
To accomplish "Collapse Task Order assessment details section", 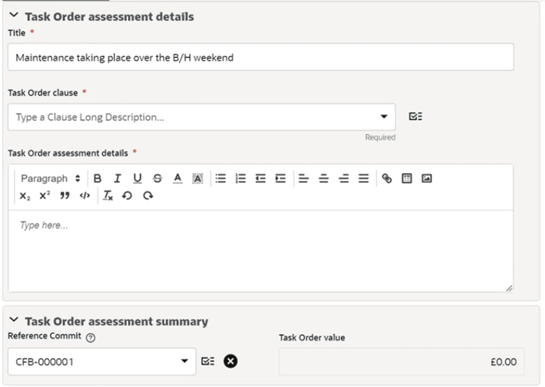I will pyautogui.click(x=14, y=15).
